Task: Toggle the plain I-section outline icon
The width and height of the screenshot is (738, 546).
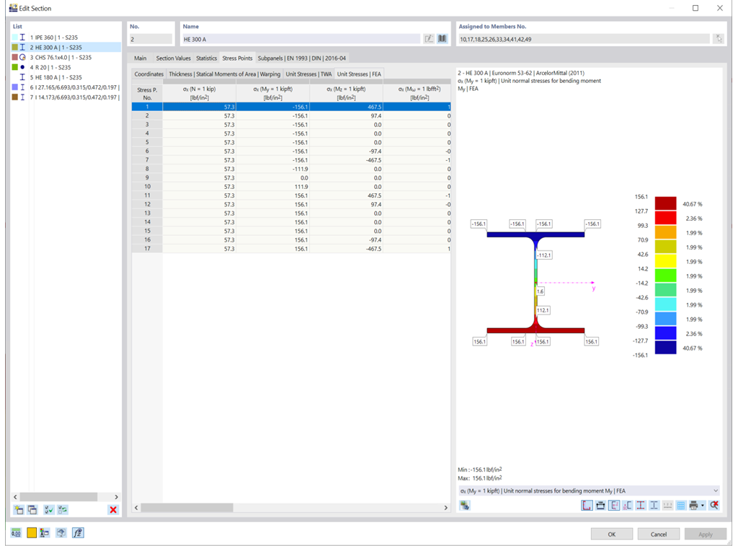Action: tap(654, 506)
